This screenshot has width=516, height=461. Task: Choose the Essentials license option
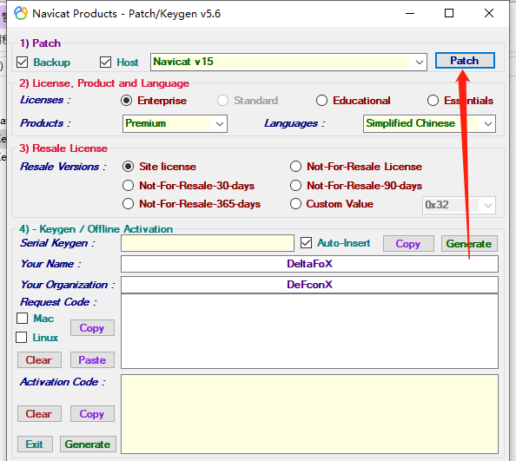[433, 101]
